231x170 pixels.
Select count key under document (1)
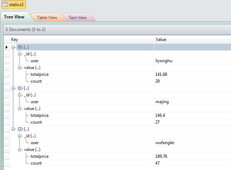click(36, 122)
